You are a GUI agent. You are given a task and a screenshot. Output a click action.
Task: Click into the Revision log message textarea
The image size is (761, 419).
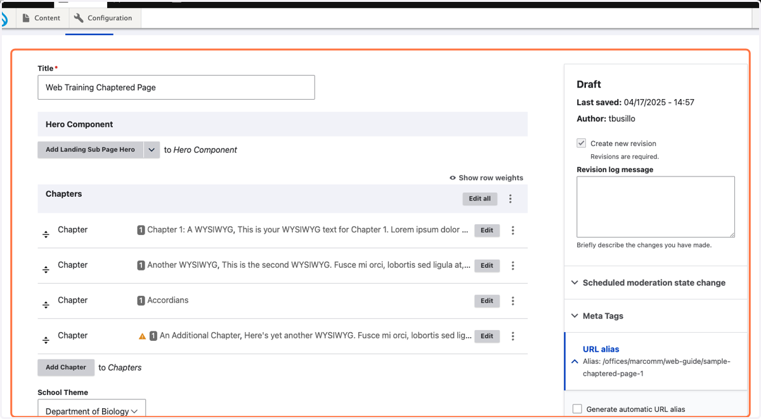point(656,207)
